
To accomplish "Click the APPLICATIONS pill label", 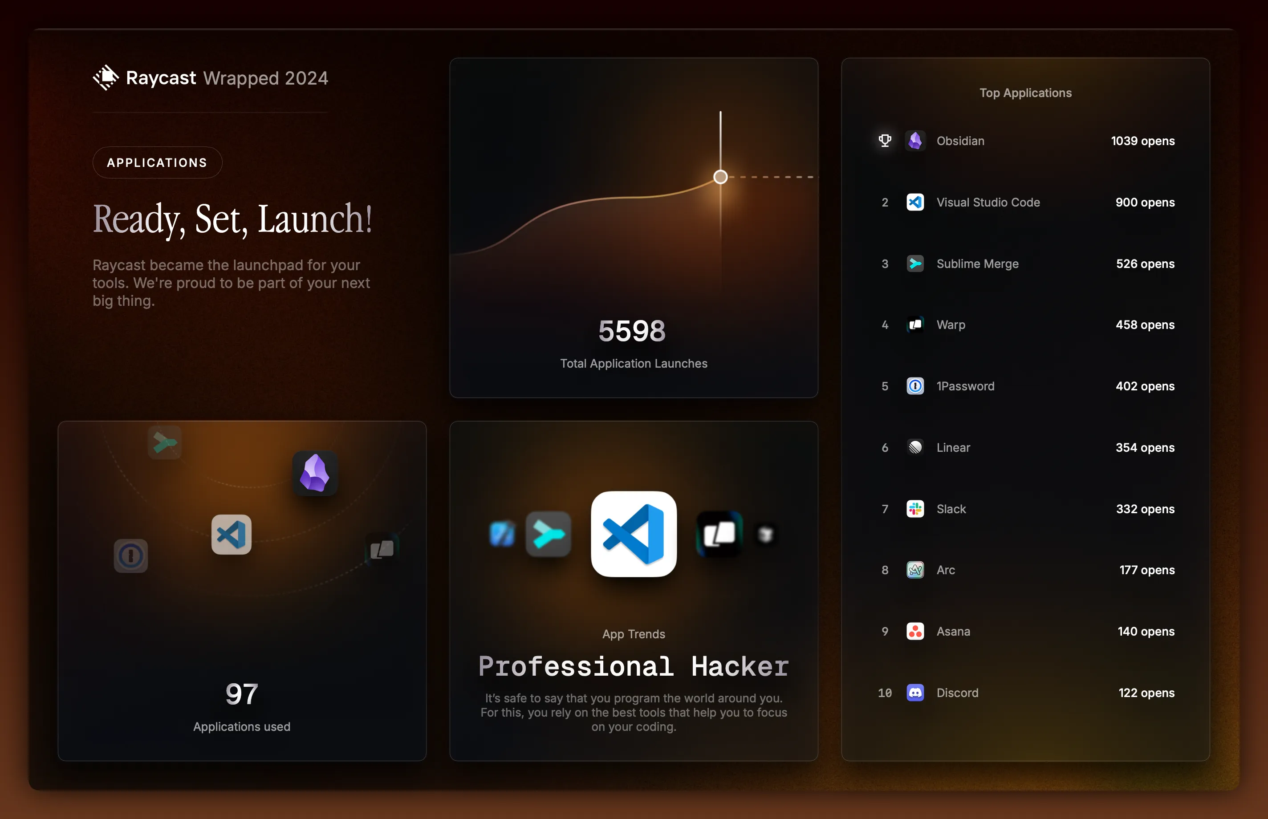I will (157, 163).
